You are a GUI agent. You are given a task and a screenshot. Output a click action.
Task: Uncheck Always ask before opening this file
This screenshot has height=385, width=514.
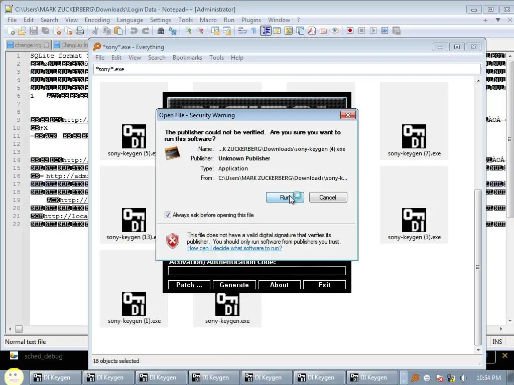pos(168,215)
